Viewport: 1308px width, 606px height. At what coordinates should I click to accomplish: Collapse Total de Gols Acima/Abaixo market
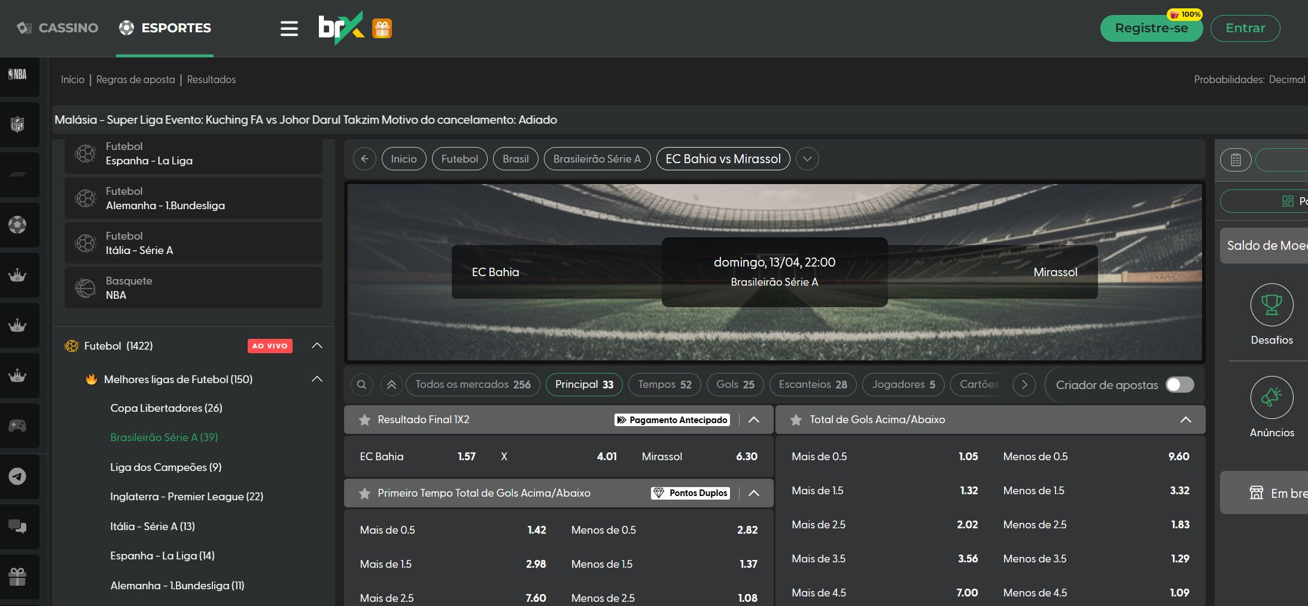(x=1185, y=420)
